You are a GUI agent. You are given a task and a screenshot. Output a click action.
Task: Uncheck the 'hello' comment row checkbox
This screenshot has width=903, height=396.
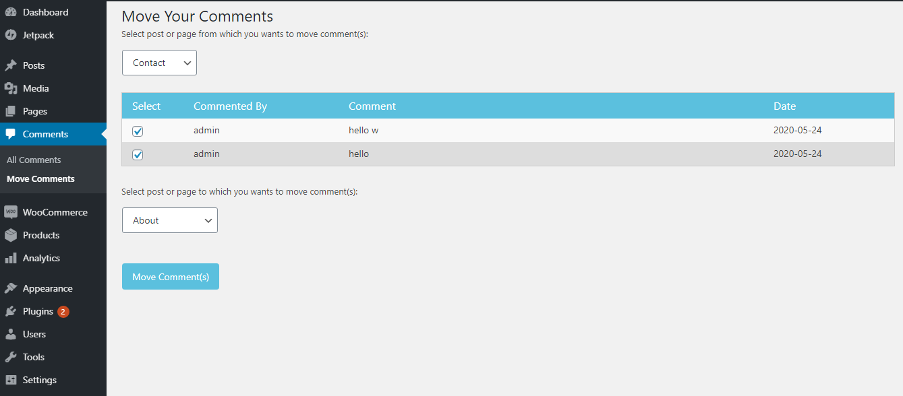[138, 155]
